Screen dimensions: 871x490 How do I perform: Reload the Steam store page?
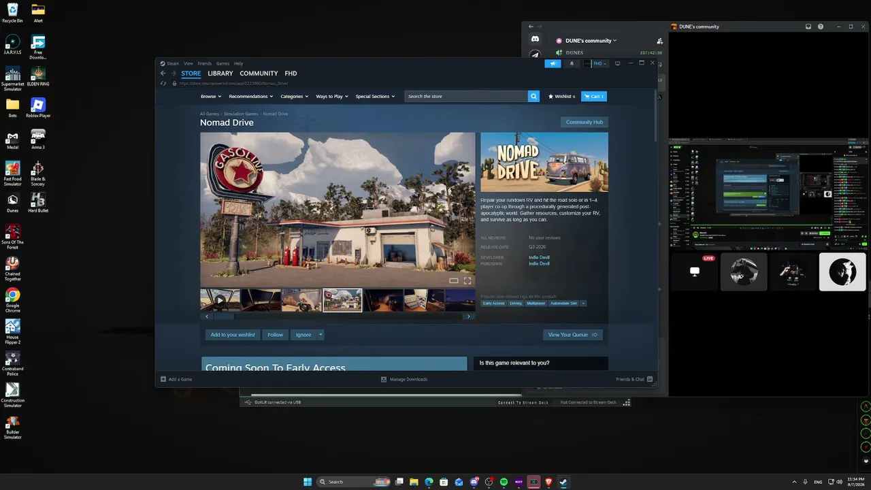pos(163,83)
